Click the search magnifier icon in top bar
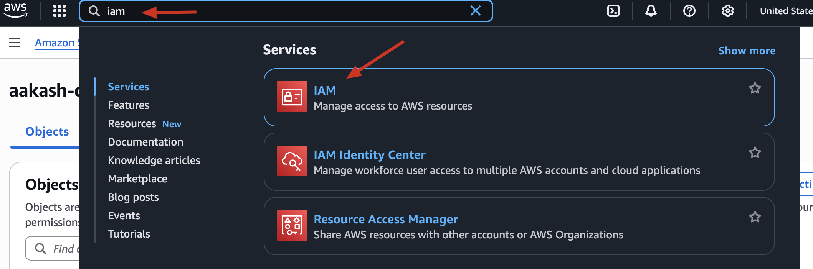The image size is (813, 269). (94, 11)
